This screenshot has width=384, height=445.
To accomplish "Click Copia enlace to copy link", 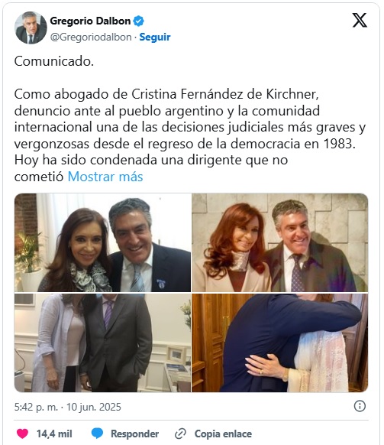I will pyautogui.click(x=223, y=434).
